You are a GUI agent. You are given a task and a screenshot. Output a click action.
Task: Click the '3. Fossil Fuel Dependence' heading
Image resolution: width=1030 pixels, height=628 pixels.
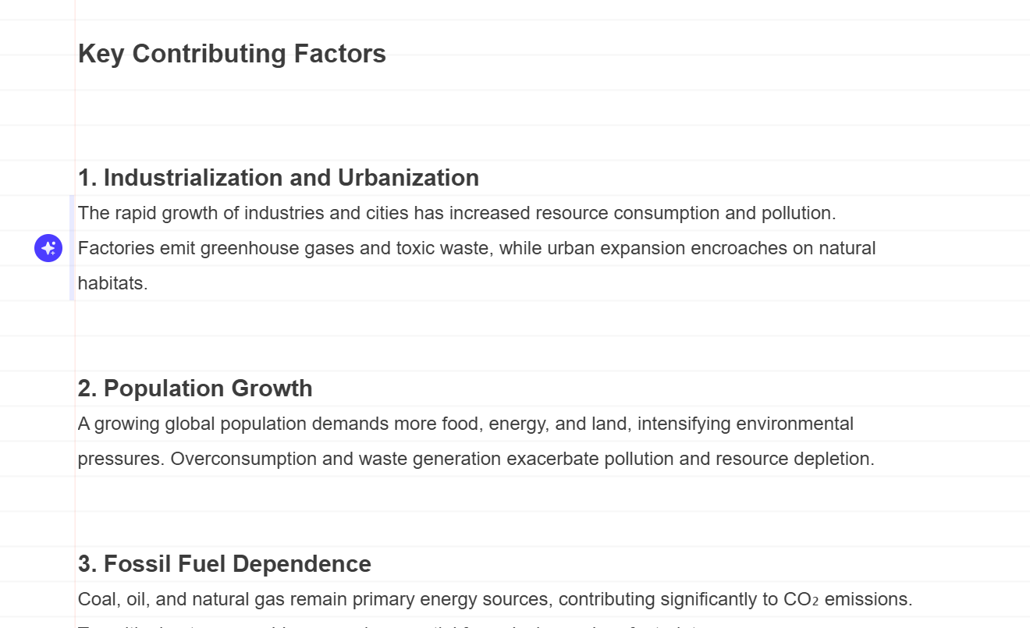tap(225, 564)
